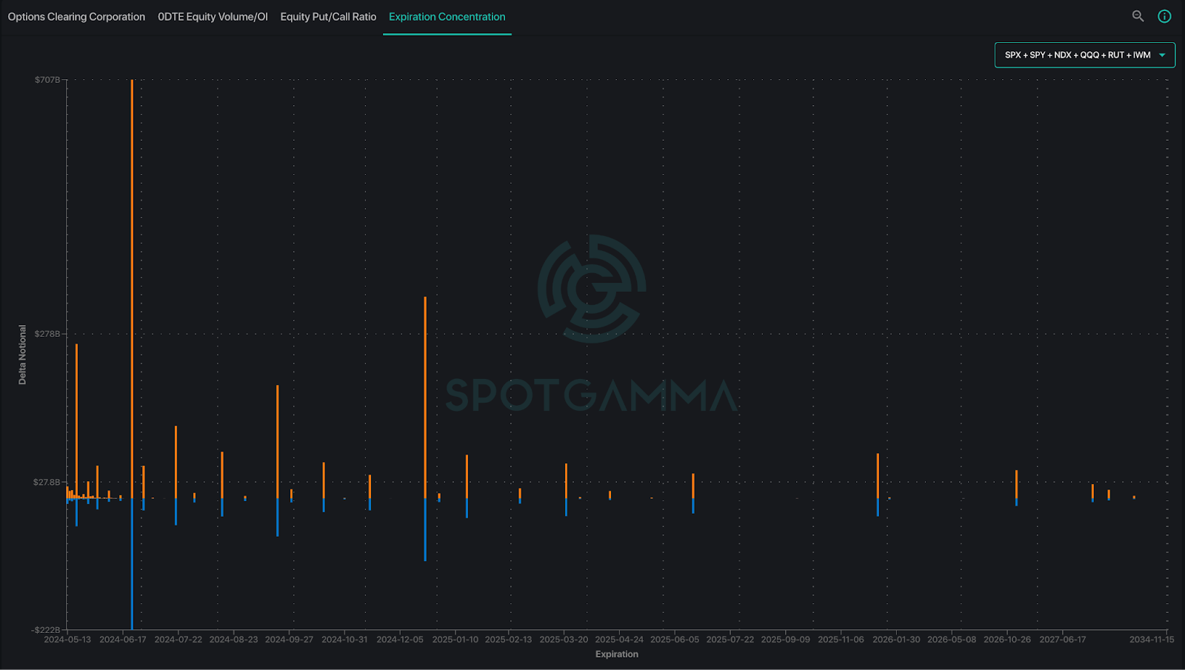Click the Delta Notional axis title
The width and height of the screenshot is (1185, 670).
tap(22, 355)
